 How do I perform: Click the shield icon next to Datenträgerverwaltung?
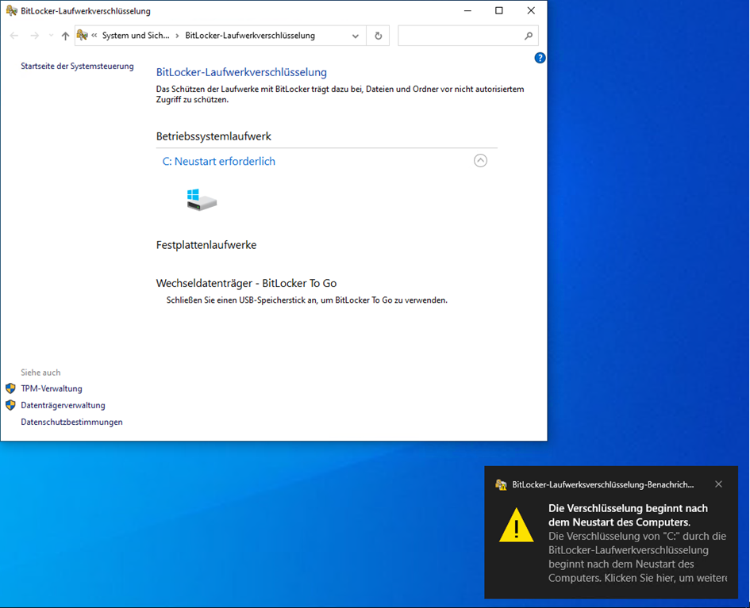[10, 405]
